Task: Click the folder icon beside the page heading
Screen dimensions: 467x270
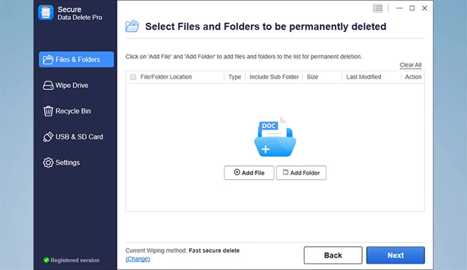Action: click(132, 26)
